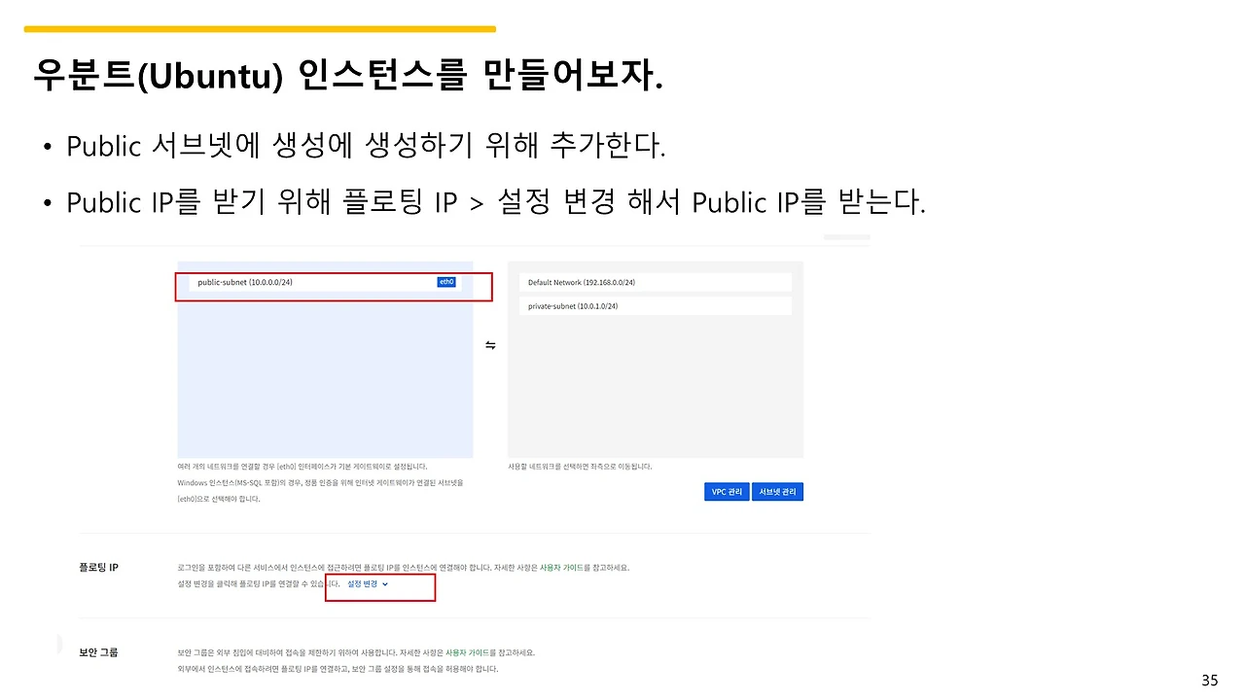Open the 사용자 가이드 link in 보안 그룹 section
Image resolution: width=1245 pixels, height=700 pixels.
click(468, 652)
